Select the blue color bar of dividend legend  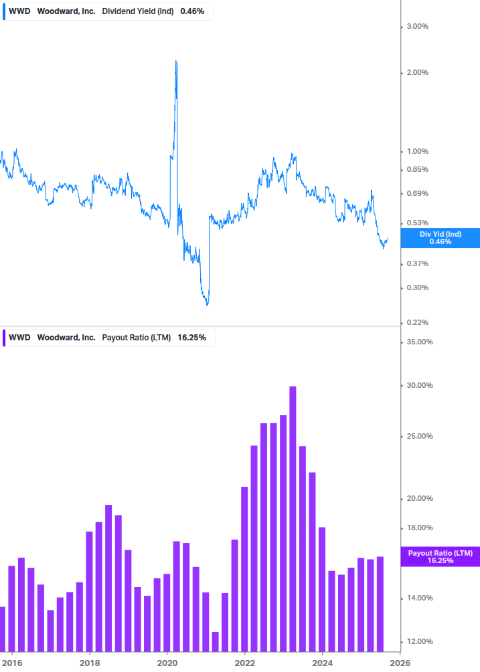(x=4, y=11)
